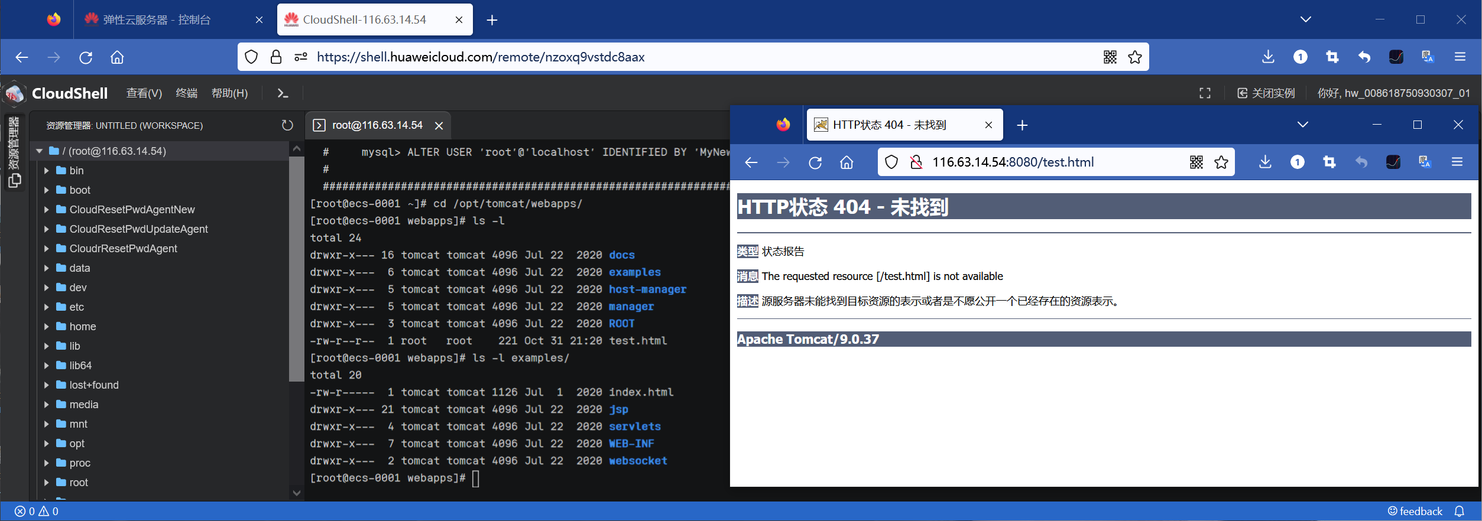
Task: Open the CloudShell notifications bell
Action: point(1460,512)
